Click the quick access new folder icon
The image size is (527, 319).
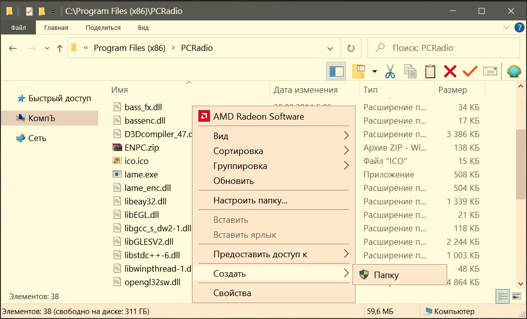point(42,11)
